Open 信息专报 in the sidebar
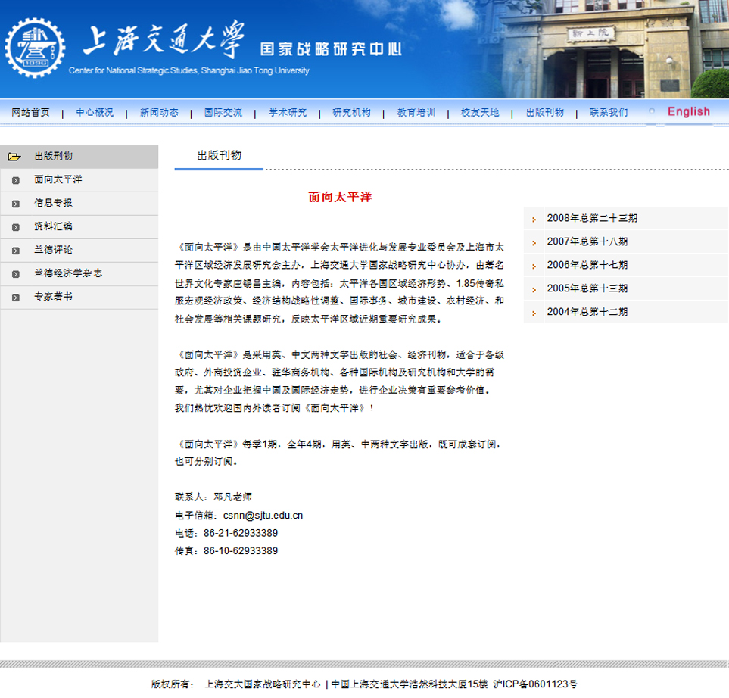This screenshot has width=729, height=698. pyautogui.click(x=54, y=203)
